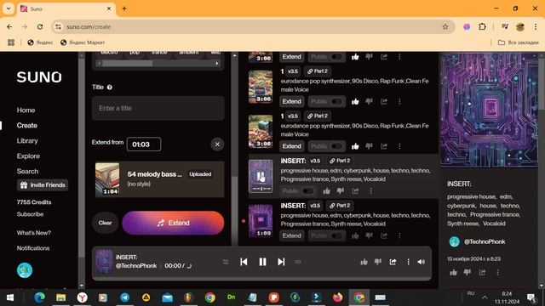
Task: Click the style tags scroll left arrow
Action: click(x=100, y=64)
